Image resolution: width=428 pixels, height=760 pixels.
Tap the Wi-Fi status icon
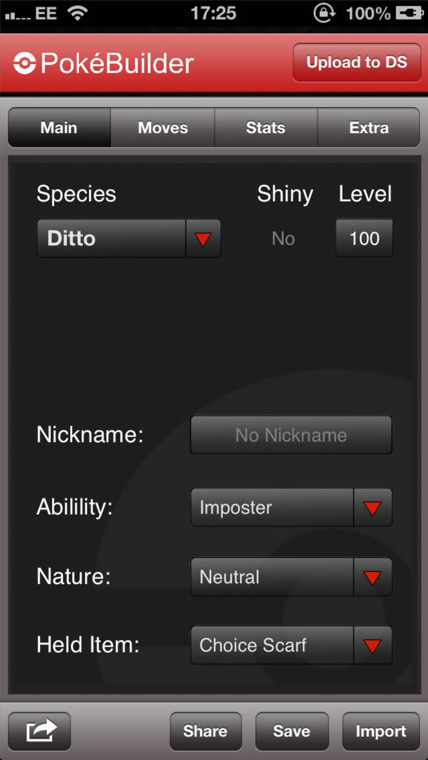[x=78, y=13]
